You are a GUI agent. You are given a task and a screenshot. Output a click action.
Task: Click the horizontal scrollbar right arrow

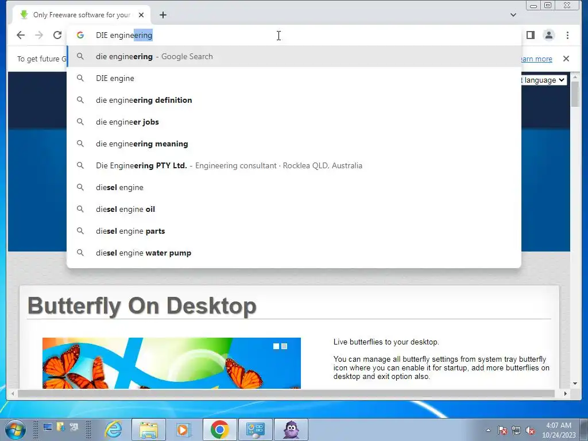[565, 393]
